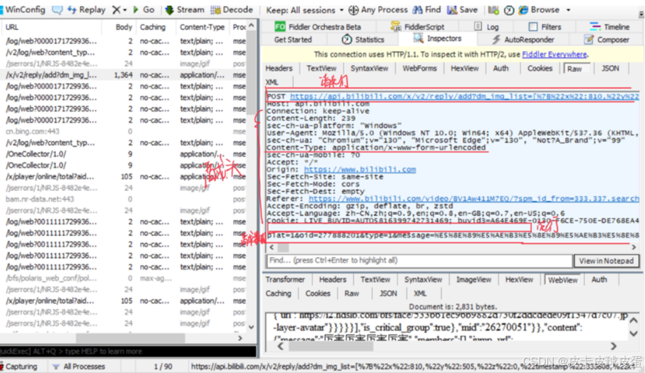Click the View in Notepad button
645x373 pixels.
[606, 261]
